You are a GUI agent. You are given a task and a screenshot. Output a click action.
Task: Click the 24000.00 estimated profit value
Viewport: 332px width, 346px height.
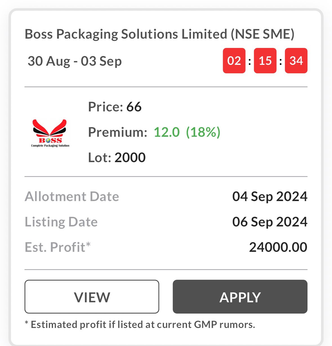(x=278, y=247)
